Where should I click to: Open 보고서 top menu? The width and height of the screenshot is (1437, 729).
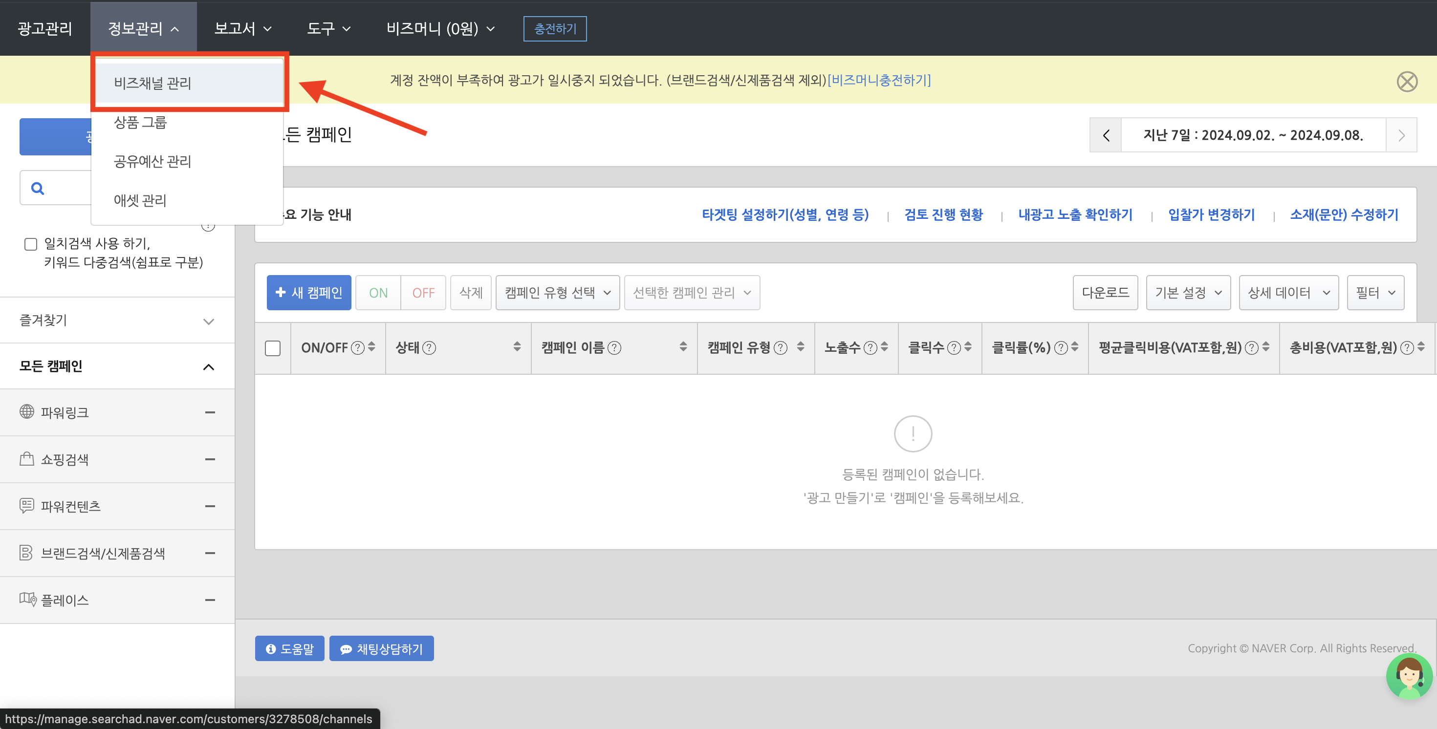[x=242, y=28]
